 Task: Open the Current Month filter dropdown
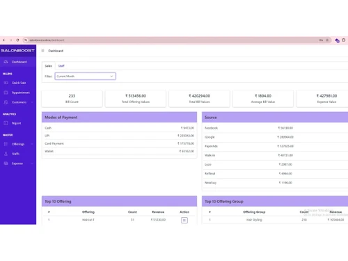[x=85, y=76]
